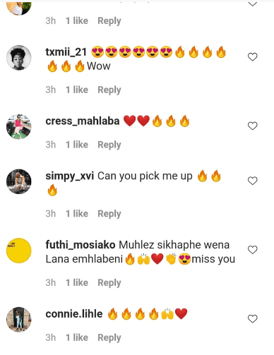Open futhi_mosiako's yellow avatar
The height and width of the screenshot is (355, 274).
point(19,251)
